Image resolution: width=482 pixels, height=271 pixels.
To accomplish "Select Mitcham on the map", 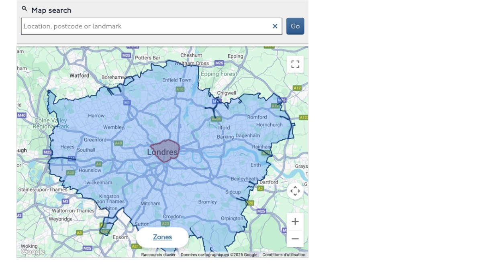I will point(150,204).
